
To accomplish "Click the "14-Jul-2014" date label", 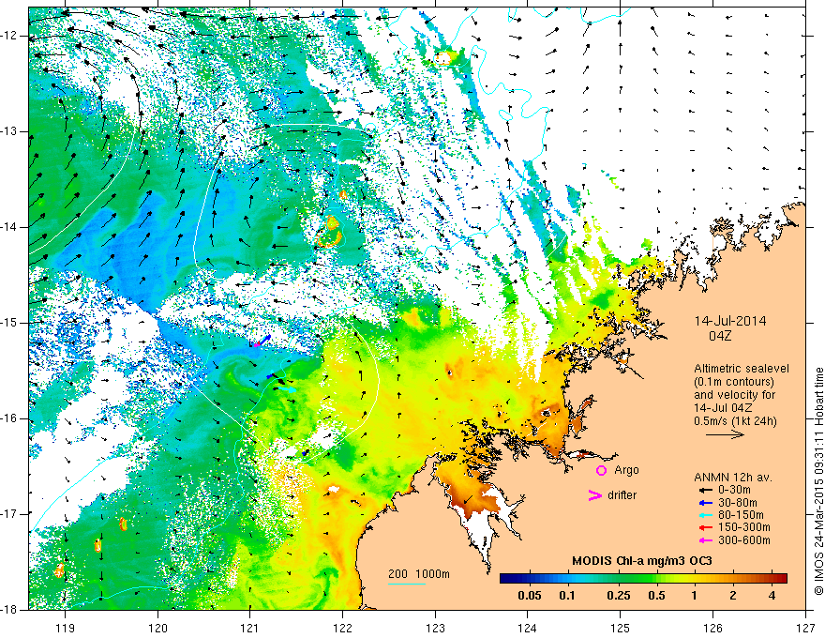I will pos(729,321).
